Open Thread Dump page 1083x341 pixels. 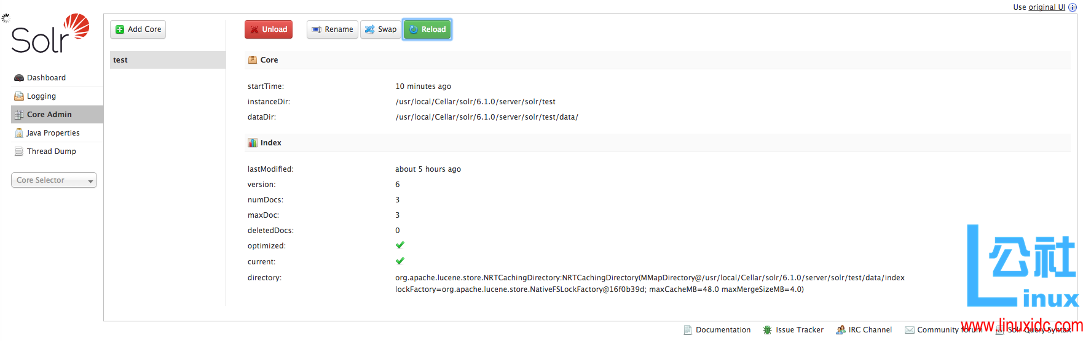click(57, 151)
